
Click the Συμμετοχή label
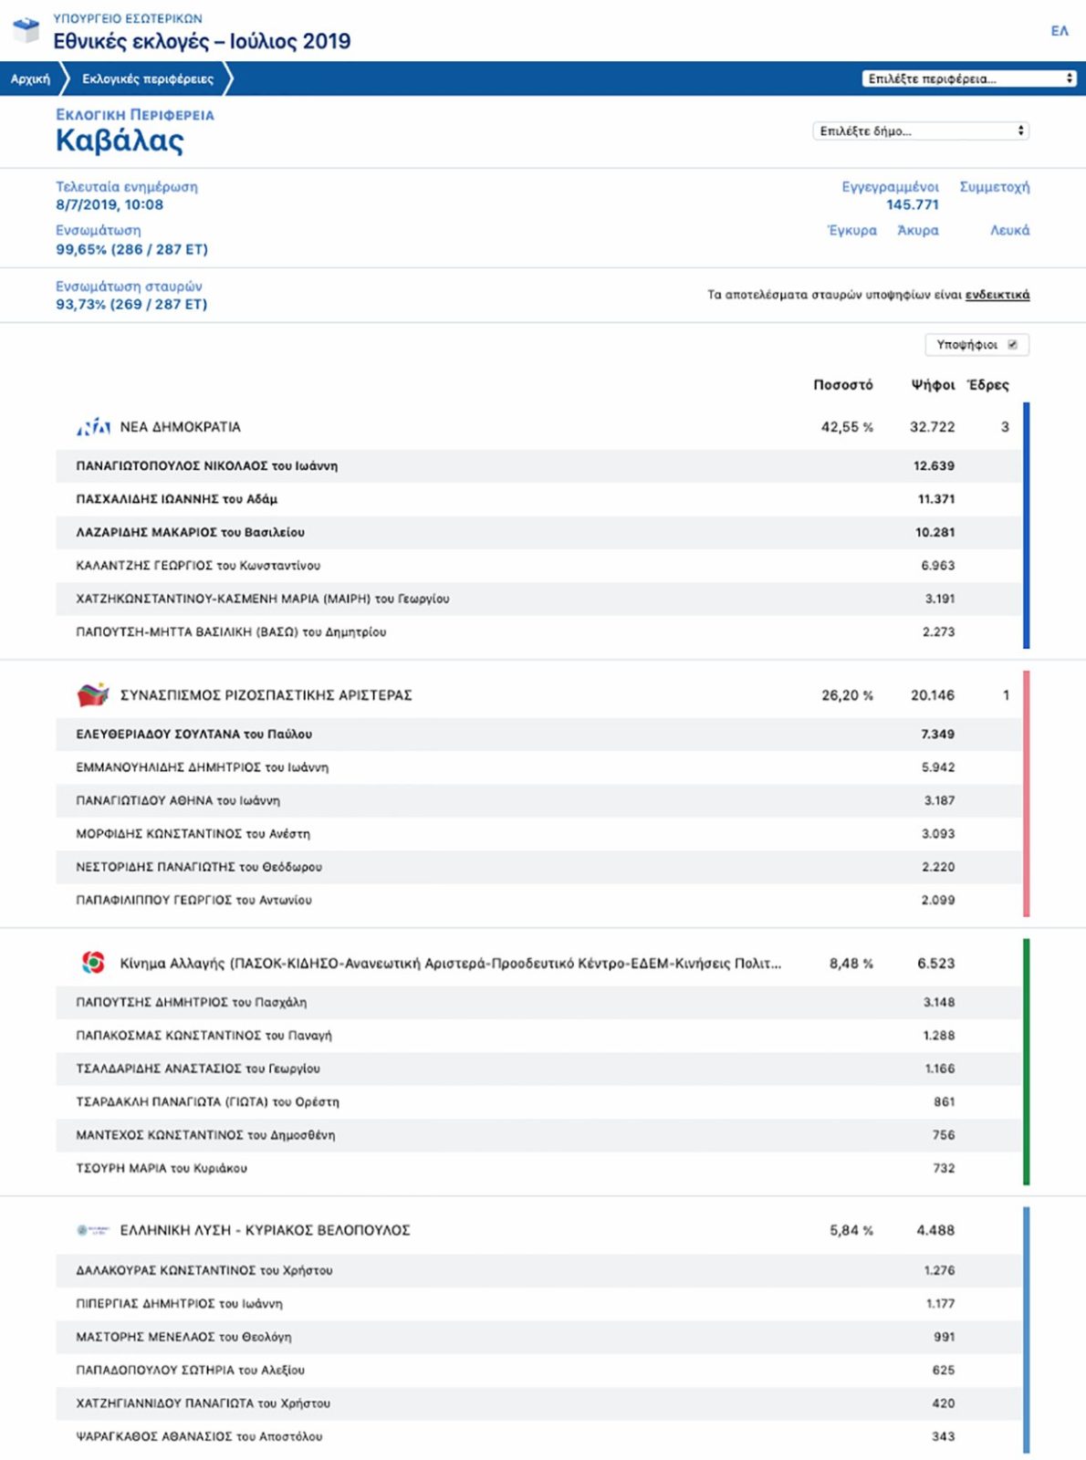click(995, 186)
